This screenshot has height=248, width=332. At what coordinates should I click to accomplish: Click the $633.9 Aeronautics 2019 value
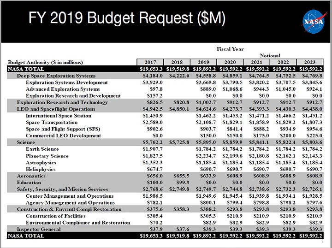pyautogui.click(x=208, y=176)
